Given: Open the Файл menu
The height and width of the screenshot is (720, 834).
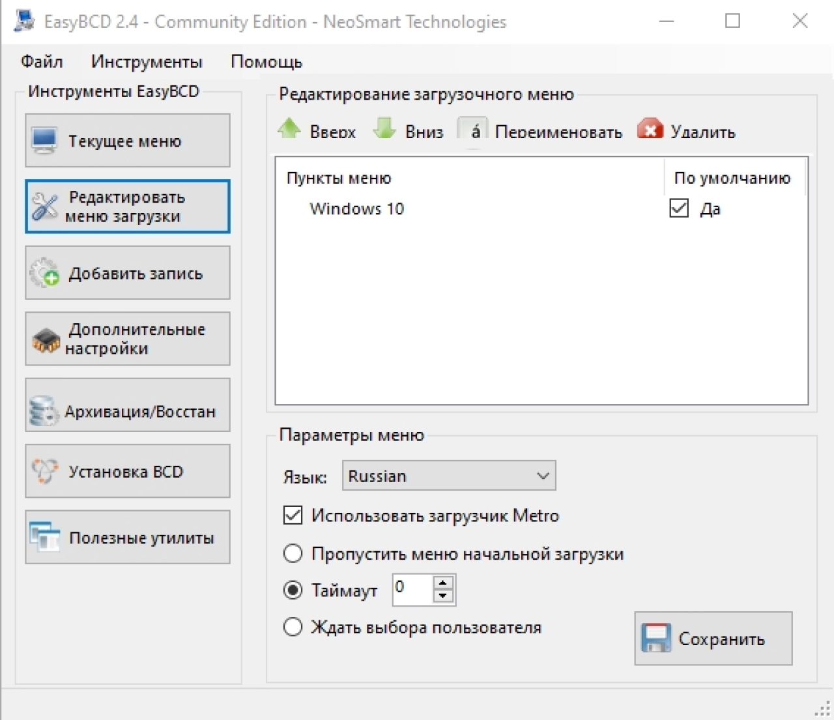Looking at the screenshot, I should (x=42, y=62).
